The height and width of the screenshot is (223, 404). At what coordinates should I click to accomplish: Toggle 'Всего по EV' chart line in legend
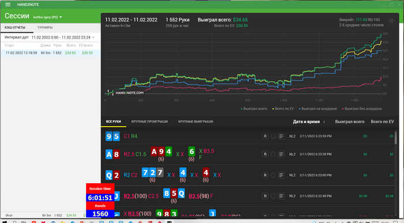coord(283,109)
